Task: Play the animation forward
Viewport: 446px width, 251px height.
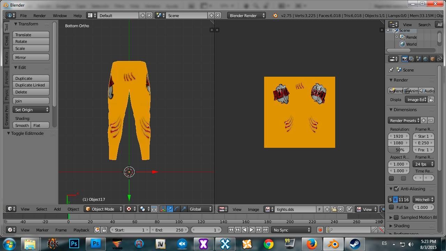Action: (252, 230)
